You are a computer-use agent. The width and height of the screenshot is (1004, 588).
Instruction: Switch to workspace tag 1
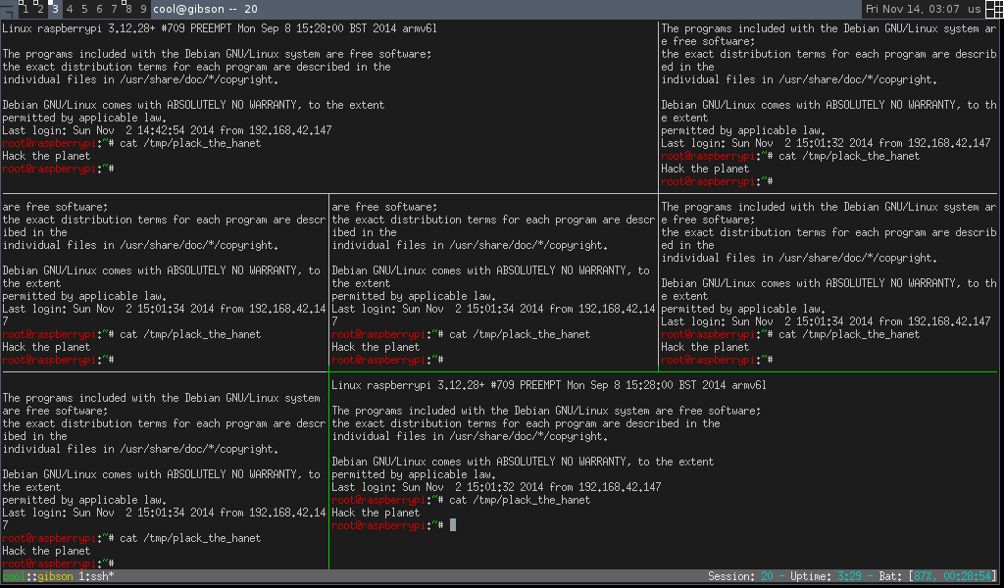(x=25, y=9)
